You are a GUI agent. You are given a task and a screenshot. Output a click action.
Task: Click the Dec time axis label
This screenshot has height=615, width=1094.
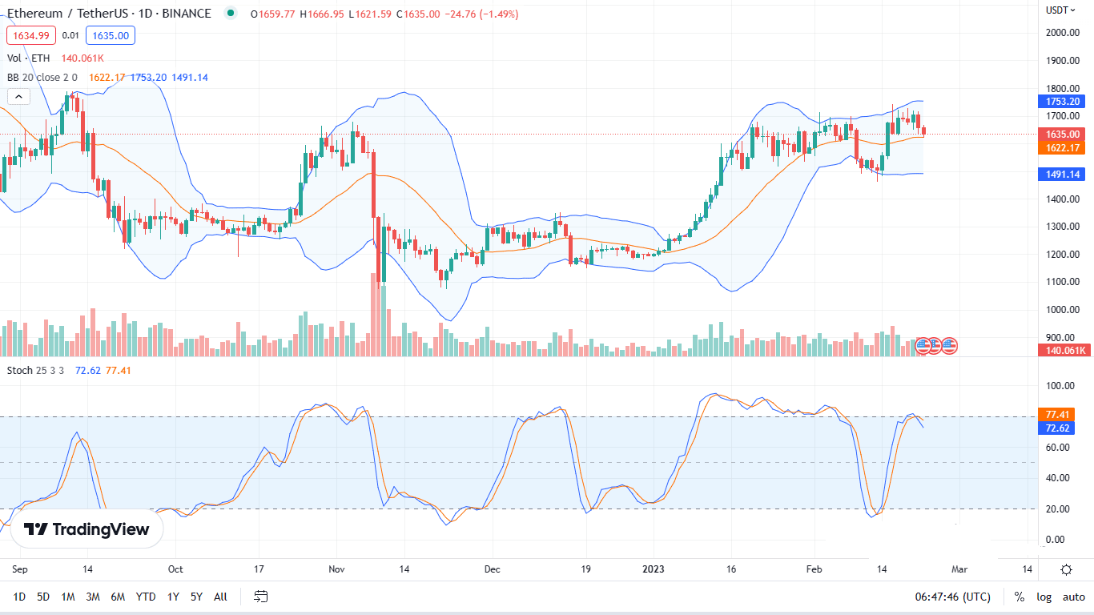(x=492, y=569)
